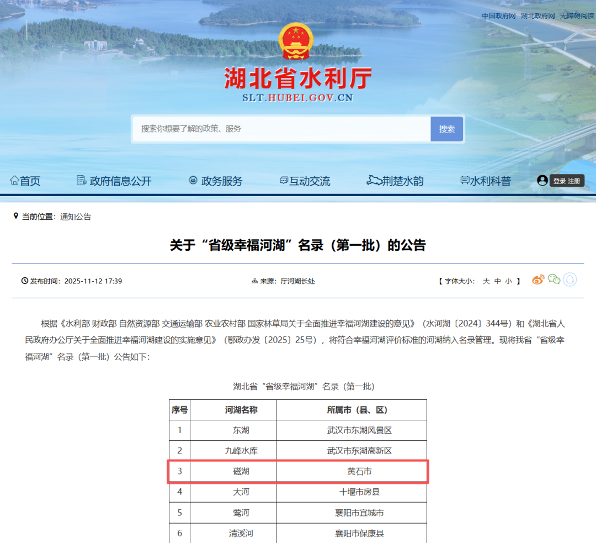The width and height of the screenshot is (596, 543).
Task: Select 中 font size option
Action: [x=497, y=281]
